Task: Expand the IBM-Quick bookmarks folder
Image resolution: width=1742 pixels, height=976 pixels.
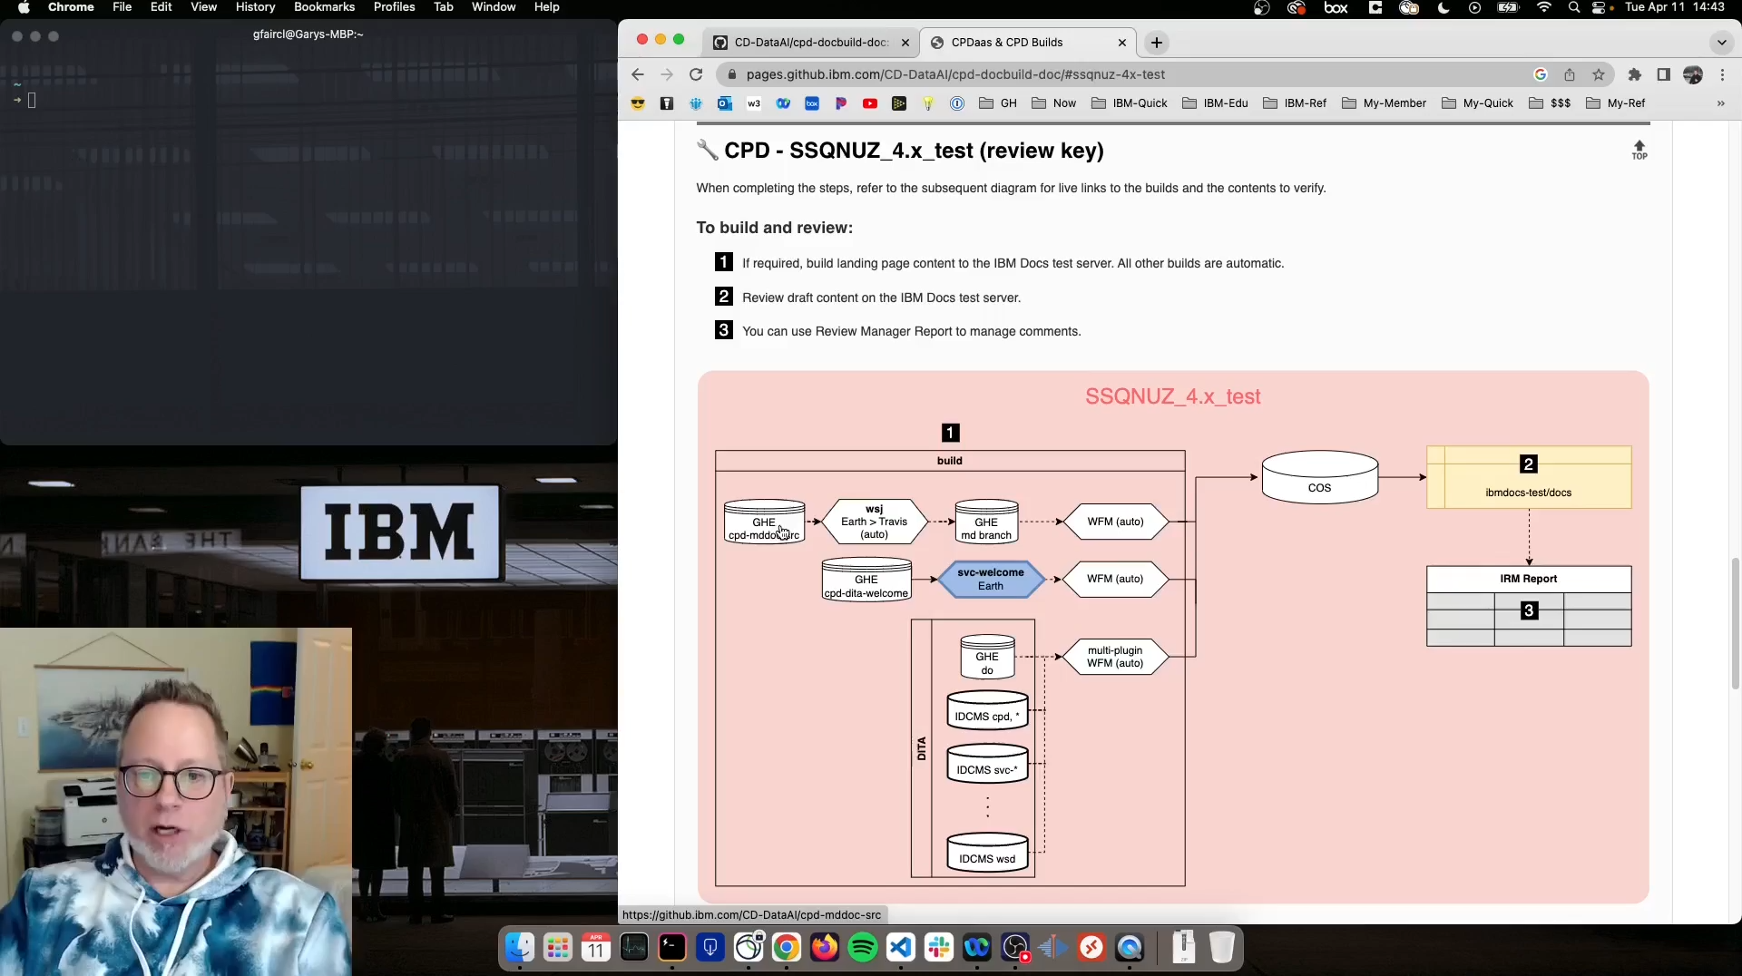Action: click(x=1130, y=103)
